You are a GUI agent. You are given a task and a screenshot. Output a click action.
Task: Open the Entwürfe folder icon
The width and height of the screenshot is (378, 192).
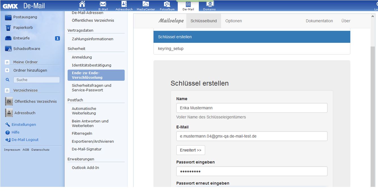[x=8, y=38]
